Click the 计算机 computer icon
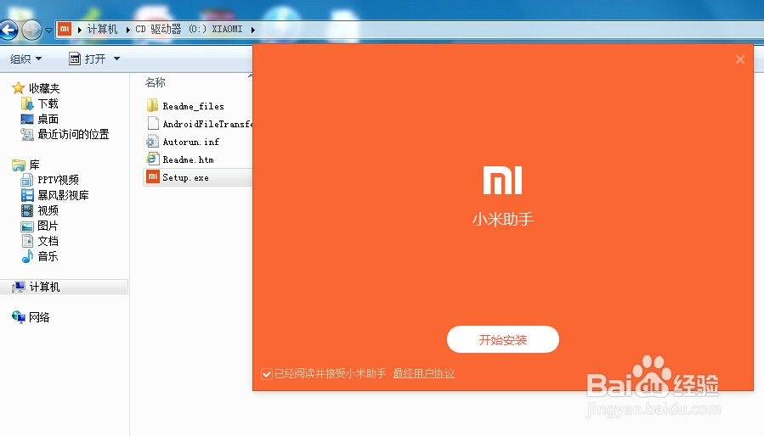 pos(19,287)
